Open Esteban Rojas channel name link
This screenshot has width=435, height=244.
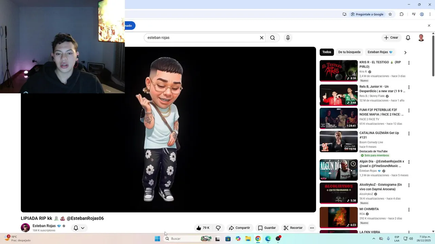[44, 226]
